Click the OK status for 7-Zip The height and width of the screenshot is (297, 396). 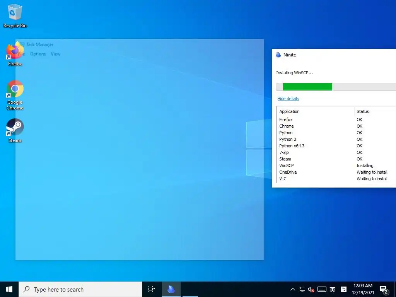(359, 152)
